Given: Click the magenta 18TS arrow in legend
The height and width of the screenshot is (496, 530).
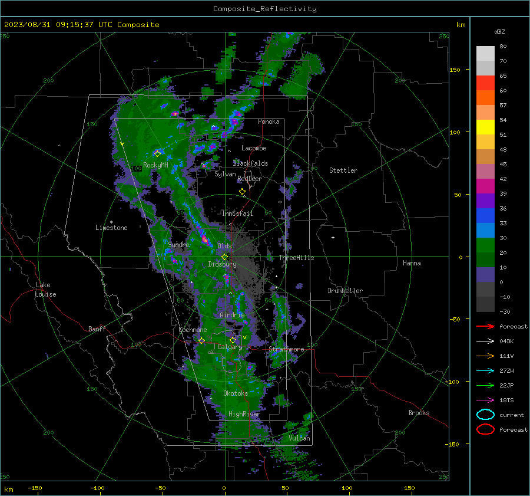Looking at the screenshot, I should point(485,400).
